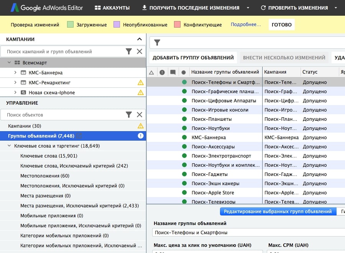The image size is (345, 253).
Task: Click the error exclamation column header icon
Action: tap(162, 72)
